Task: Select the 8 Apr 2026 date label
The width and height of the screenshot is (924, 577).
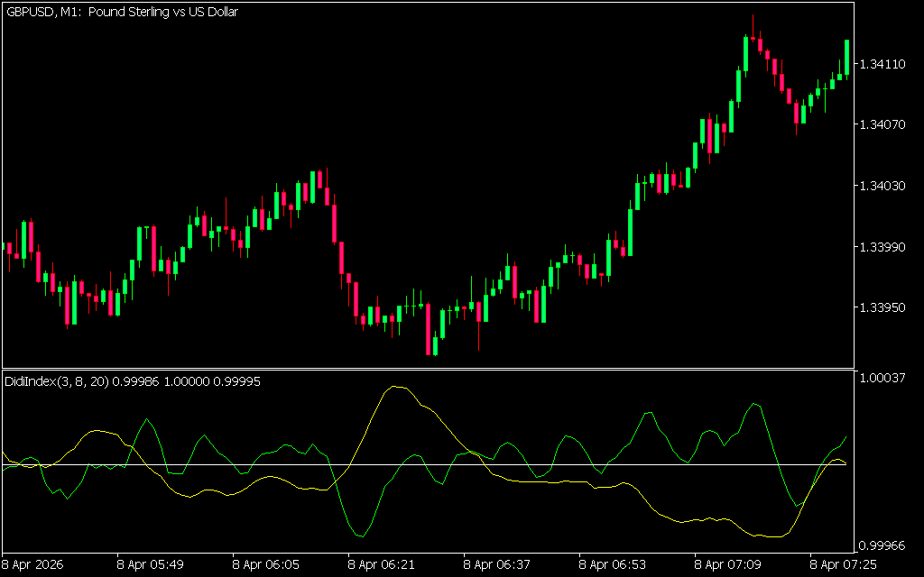Action: (36, 565)
